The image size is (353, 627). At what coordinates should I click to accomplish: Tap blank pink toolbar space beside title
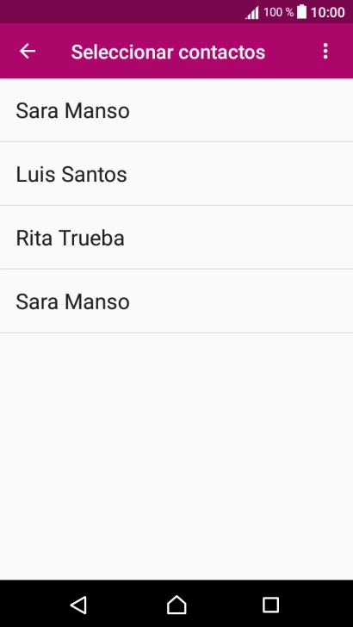[x=292, y=51]
